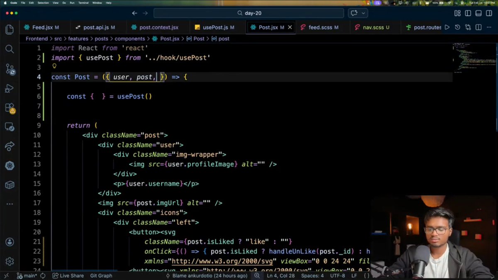This screenshot has width=498, height=280.
Task: Click the lightbulb code action on line 3
Action: click(x=54, y=66)
